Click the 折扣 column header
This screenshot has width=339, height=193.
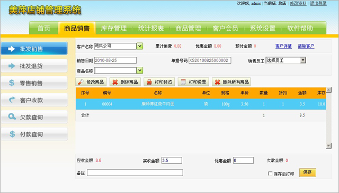[x=283, y=93]
